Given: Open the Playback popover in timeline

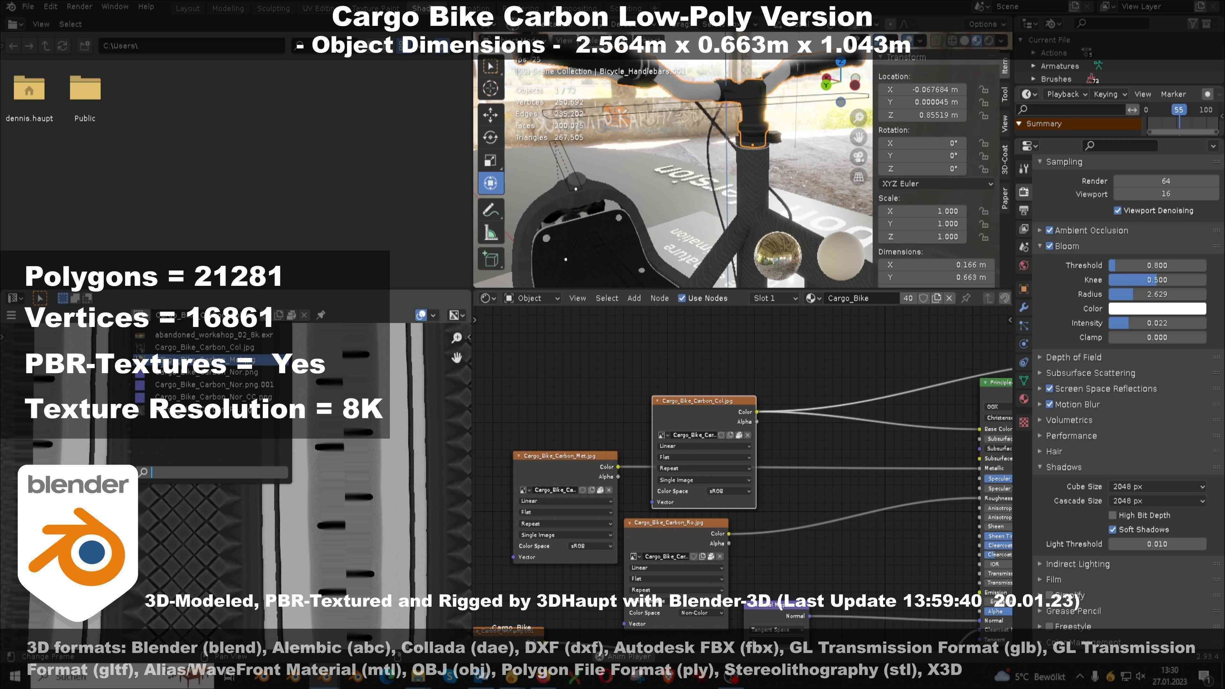Looking at the screenshot, I should [x=1067, y=94].
